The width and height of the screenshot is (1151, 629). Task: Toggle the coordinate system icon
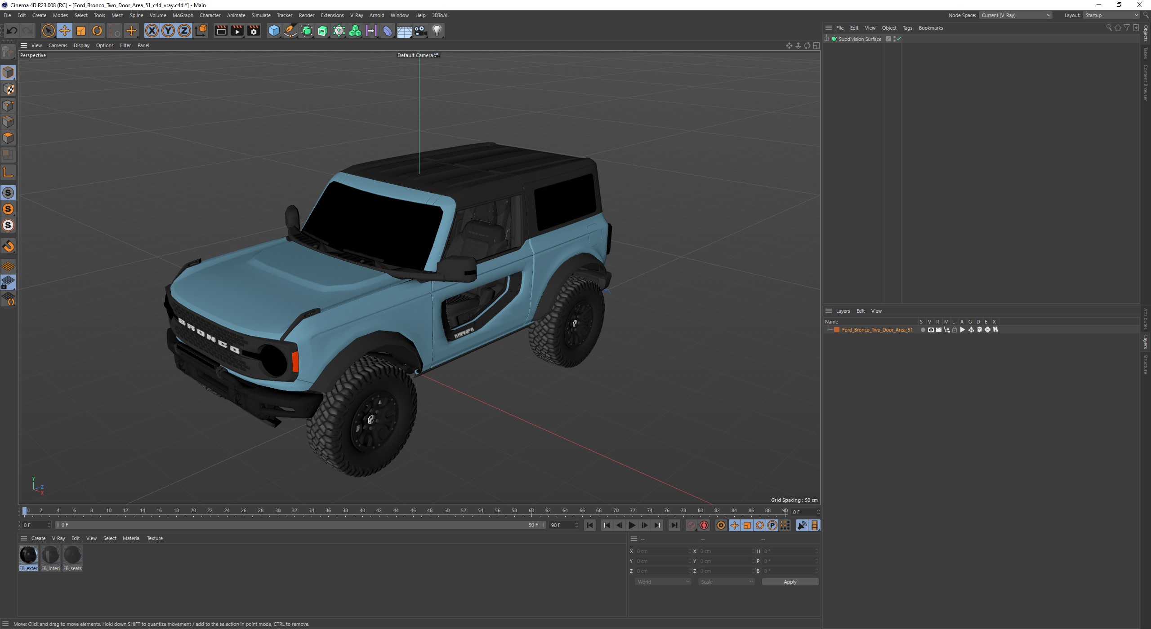[201, 31]
